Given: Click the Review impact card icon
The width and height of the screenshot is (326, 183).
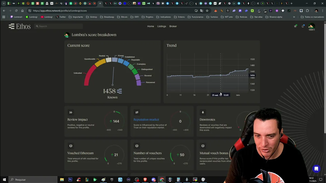Looking at the screenshot, I should (x=71, y=112).
